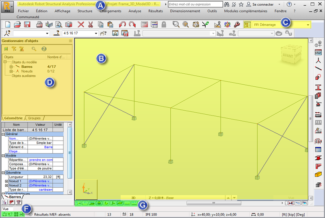Collapse the Modèle properties section

tap(3, 156)
